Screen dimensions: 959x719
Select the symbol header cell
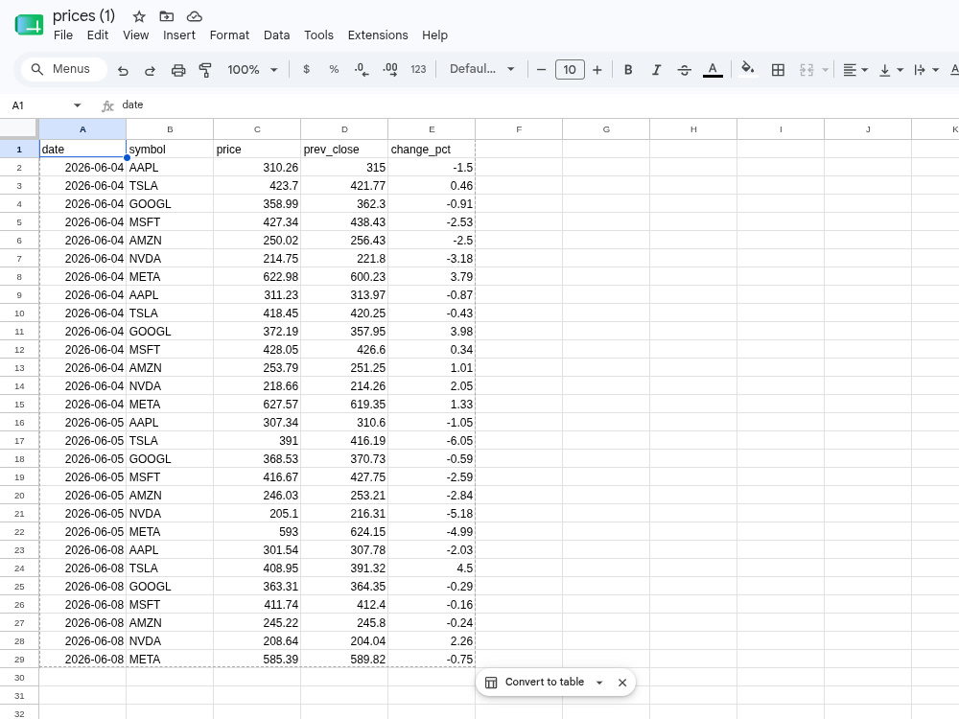click(170, 150)
